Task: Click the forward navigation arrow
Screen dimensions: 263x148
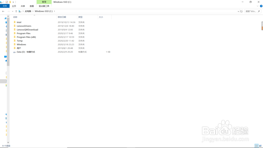Action: click(x=8, y=11)
